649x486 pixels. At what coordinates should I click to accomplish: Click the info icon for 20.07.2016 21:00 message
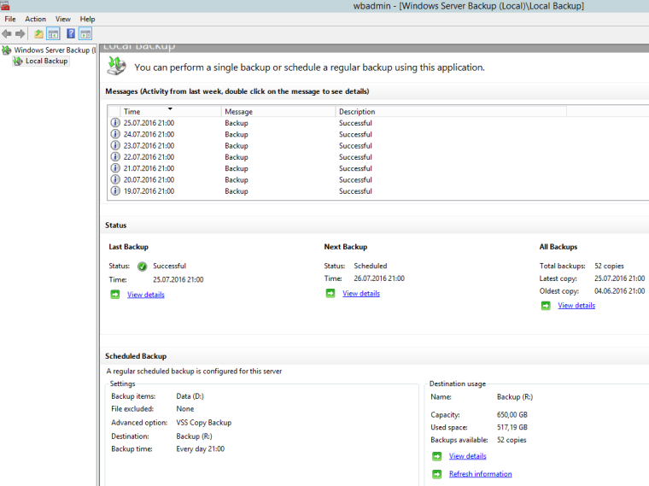click(115, 179)
